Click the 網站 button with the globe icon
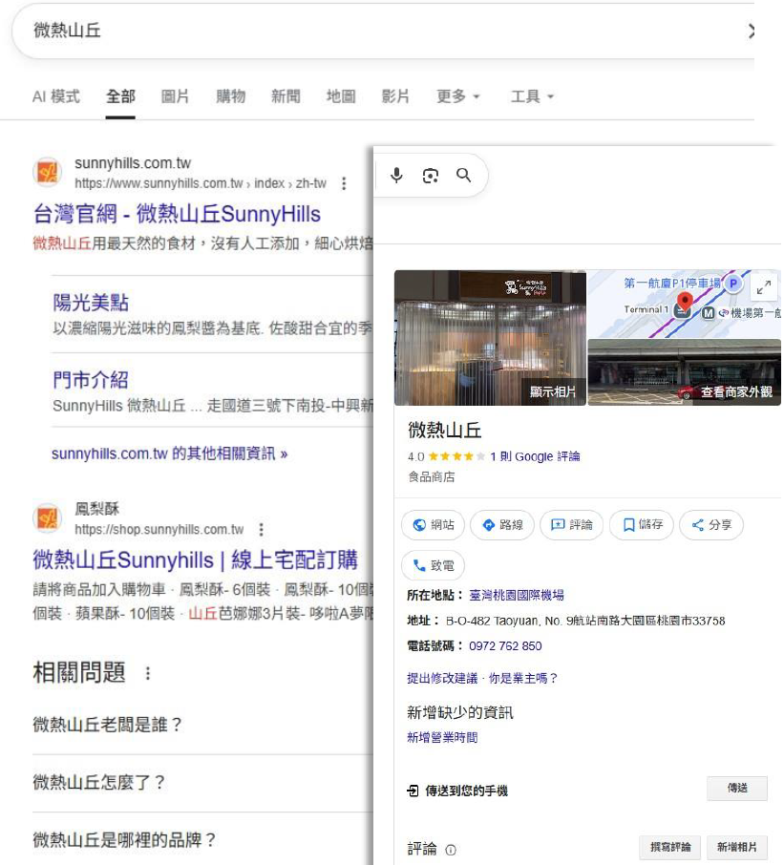 434,524
